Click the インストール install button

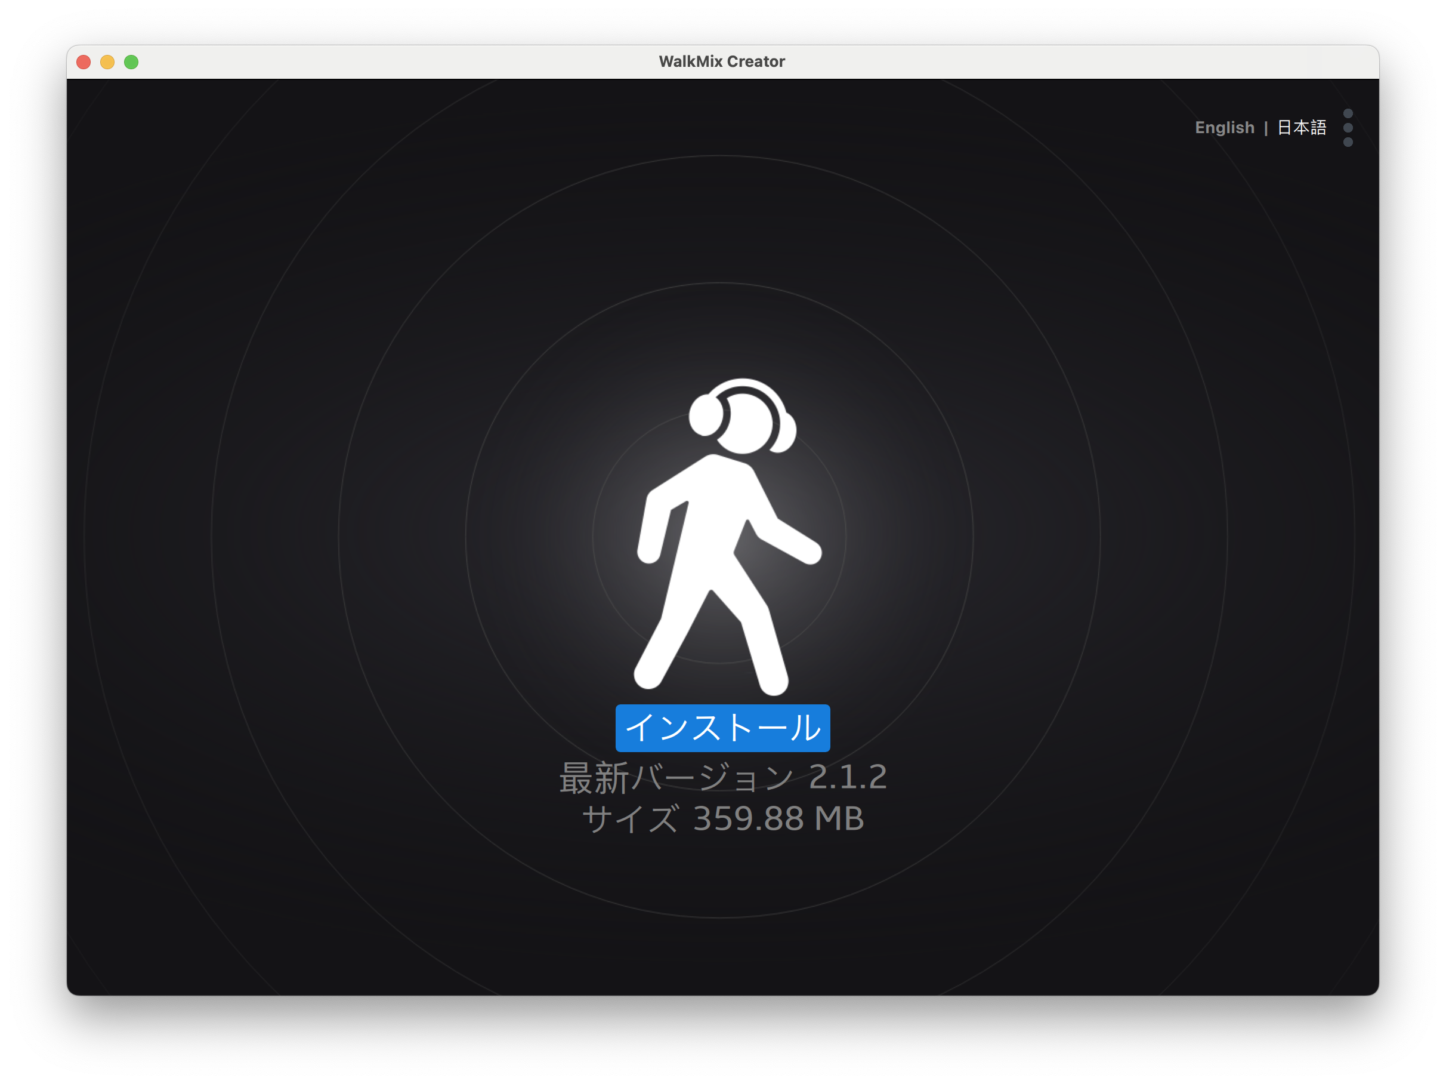point(722,728)
